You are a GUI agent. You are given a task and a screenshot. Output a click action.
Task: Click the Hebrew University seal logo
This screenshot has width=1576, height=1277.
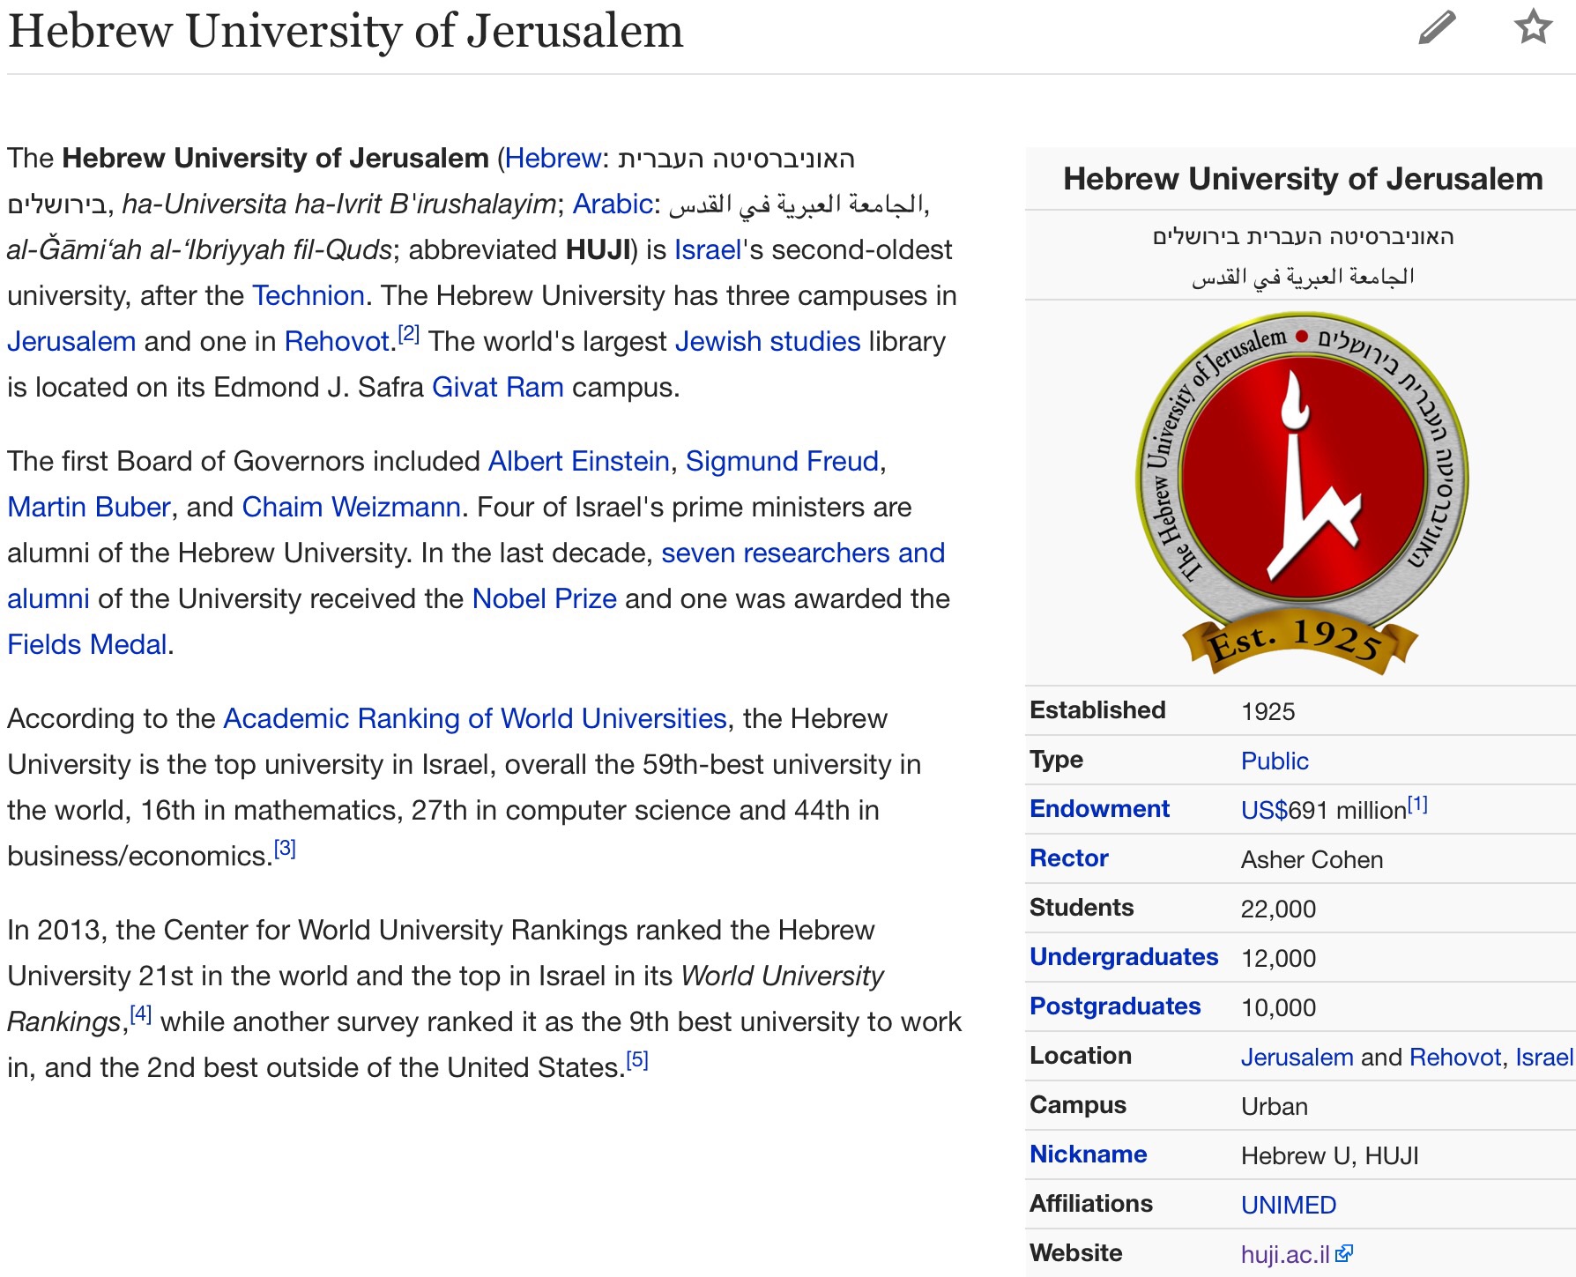click(1301, 493)
